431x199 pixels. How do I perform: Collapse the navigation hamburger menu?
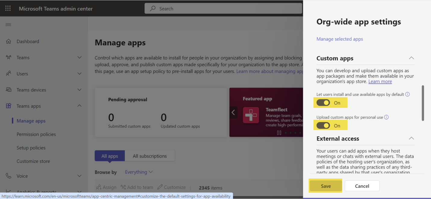tap(8, 24)
